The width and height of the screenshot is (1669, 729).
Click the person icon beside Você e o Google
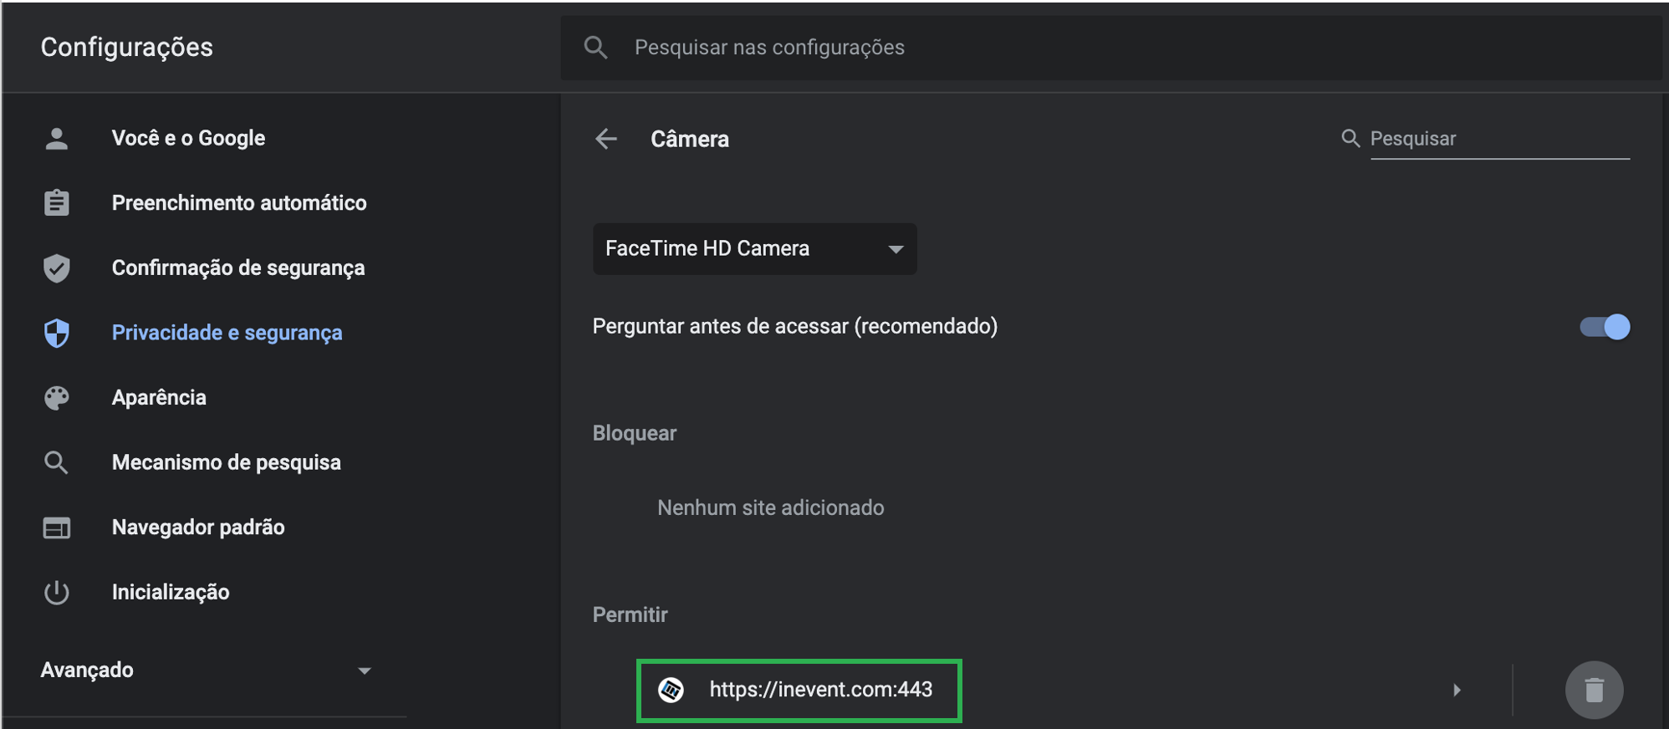(56, 138)
